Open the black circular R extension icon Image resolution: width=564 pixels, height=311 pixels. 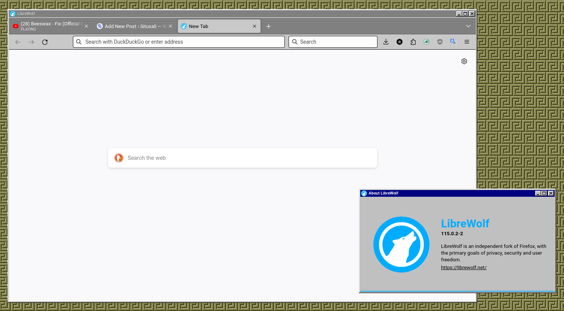click(400, 42)
